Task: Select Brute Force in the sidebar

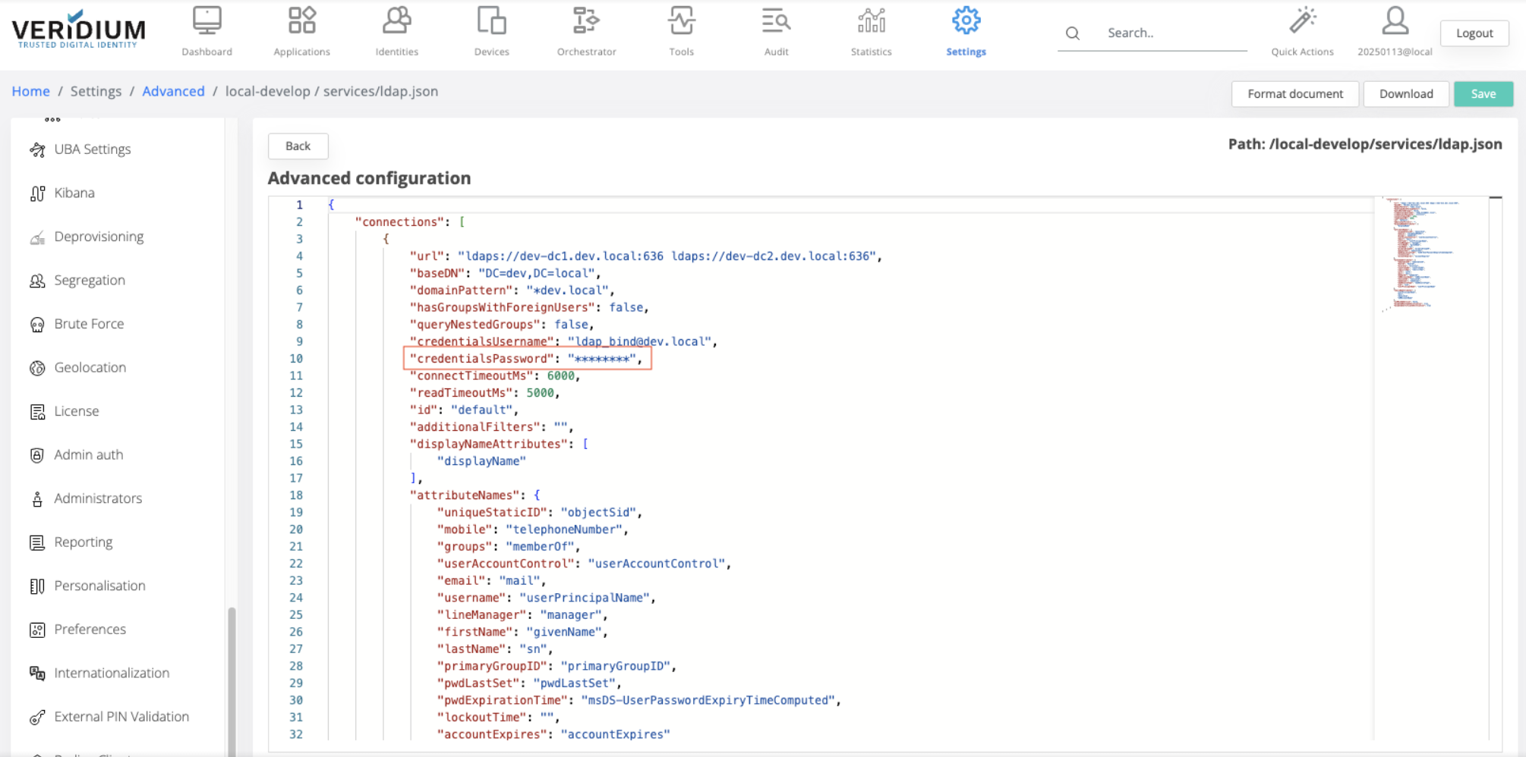Action: pos(89,324)
